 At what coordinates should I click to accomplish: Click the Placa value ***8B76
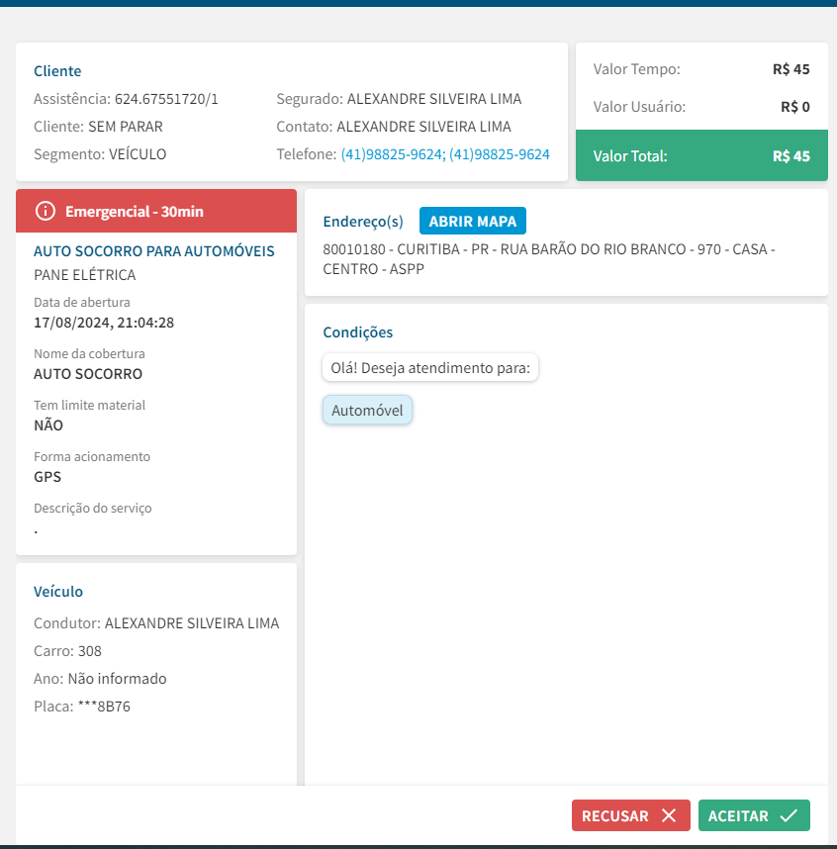click(104, 707)
